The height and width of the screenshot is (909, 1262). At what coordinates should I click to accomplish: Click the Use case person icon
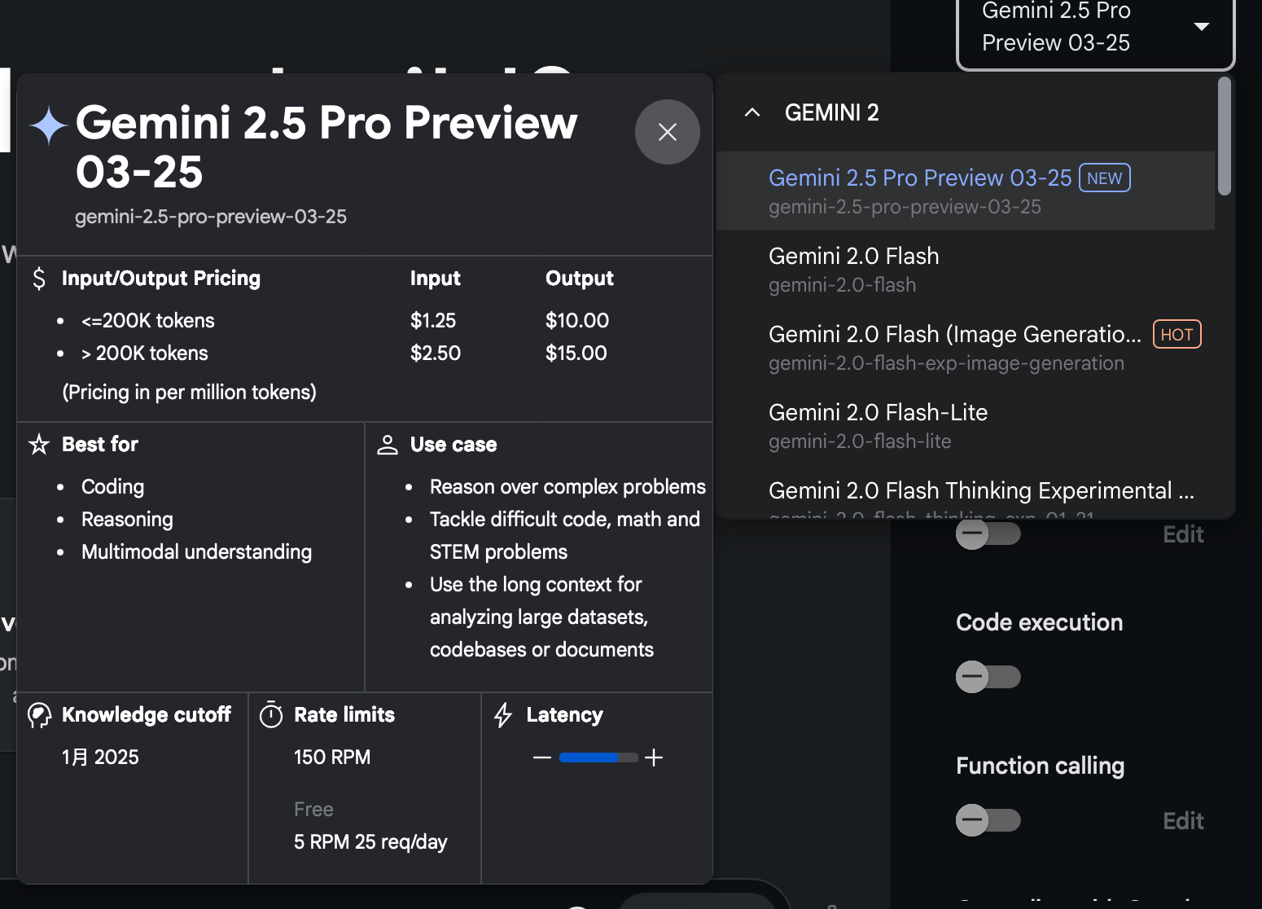pos(388,445)
